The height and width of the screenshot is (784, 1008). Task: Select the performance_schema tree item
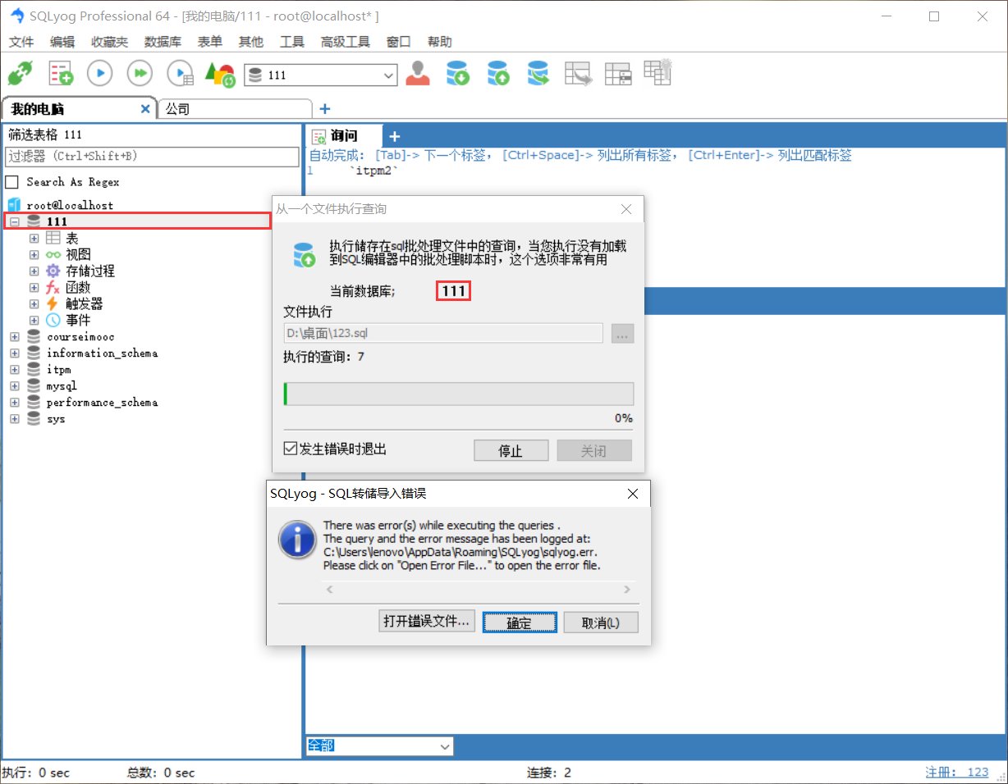(x=102, y=402)
